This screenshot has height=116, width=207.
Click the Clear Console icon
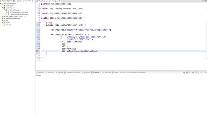(184, 72)
